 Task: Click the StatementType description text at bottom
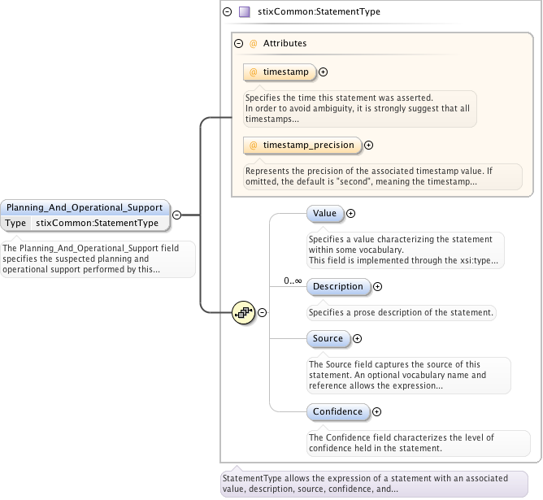point(374,484)
